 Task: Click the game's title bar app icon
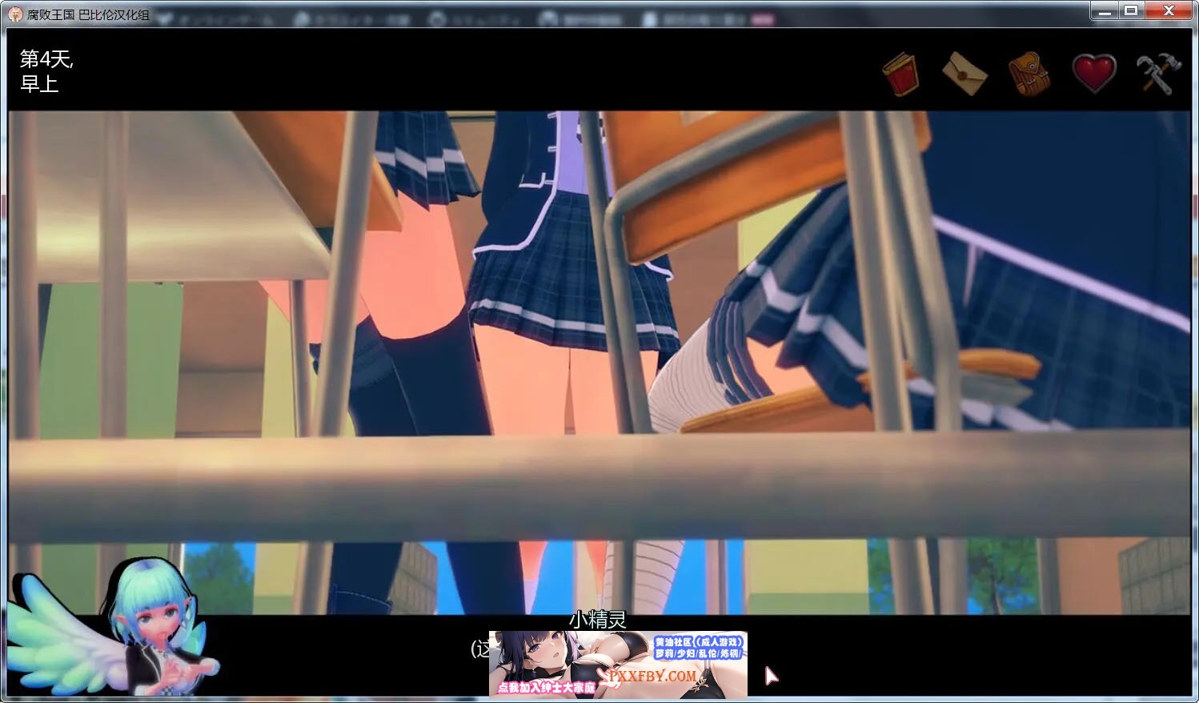[x=15, y=14]
